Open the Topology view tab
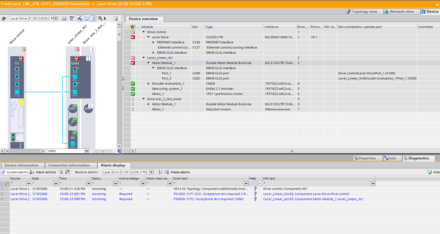The image size is (440, 234). pos(362,11)
